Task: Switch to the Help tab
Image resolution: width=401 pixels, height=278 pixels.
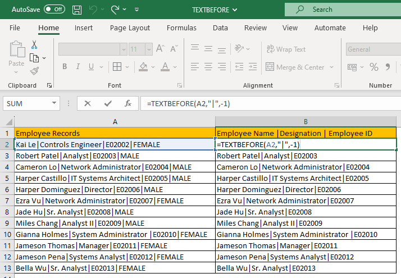Action: tap(370, 28)
